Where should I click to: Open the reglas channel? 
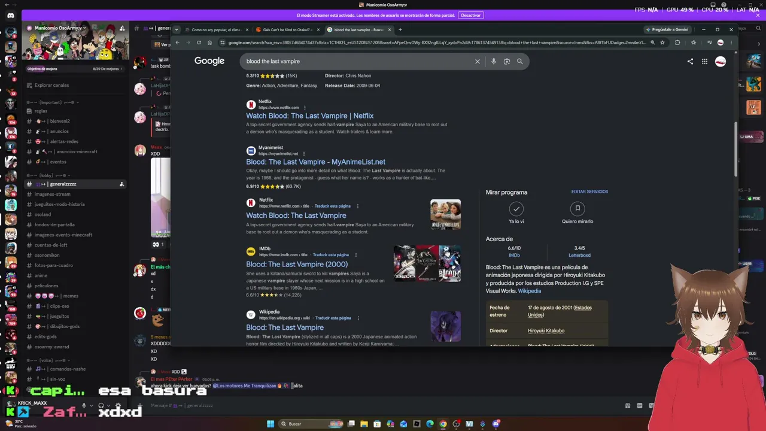click(75, 111)
